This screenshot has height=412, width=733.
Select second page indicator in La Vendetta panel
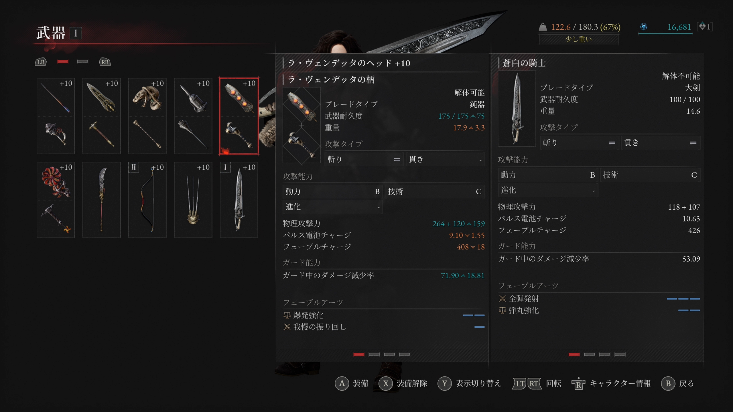(x=374, y=354)
